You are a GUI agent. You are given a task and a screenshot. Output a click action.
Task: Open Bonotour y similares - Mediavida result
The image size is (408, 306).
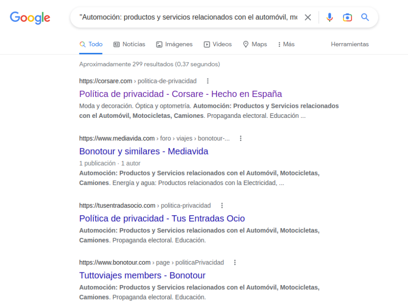pos(144,151)
